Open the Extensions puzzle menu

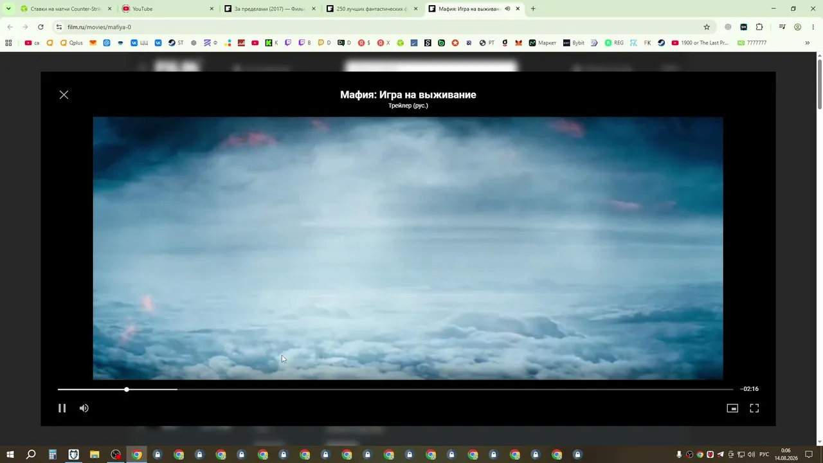pyautogui.click(x=759, y=27)
